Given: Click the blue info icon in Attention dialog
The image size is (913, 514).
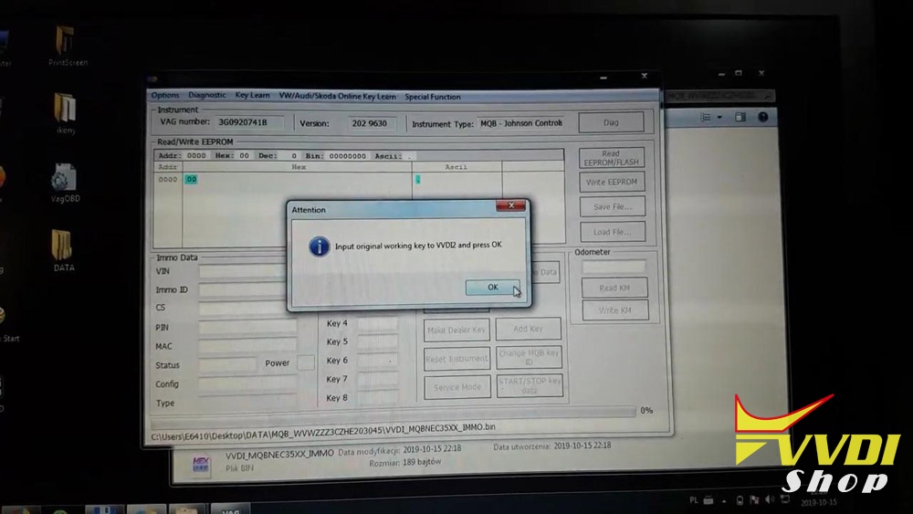Looking at the screenshot, I should click(319, 247).
